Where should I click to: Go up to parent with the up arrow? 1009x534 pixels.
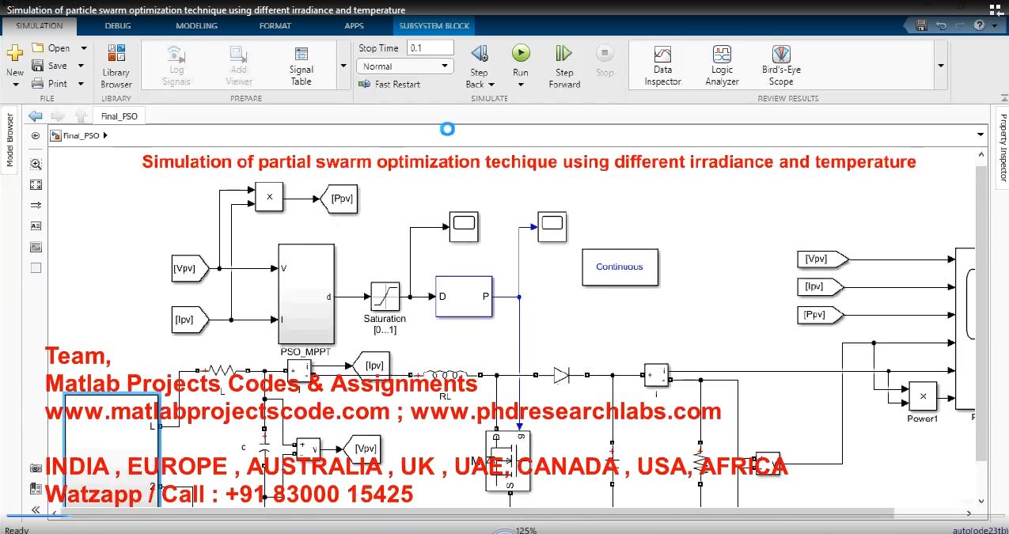pos(79,116)
